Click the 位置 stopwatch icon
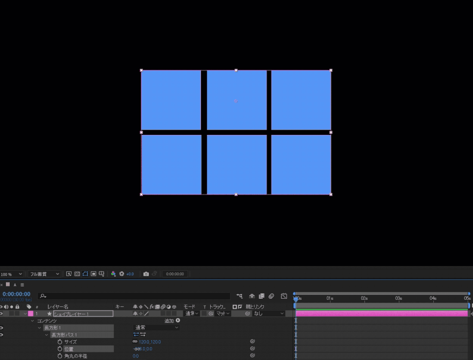Image resolution: width=473 pixels, height=360 pixels. click(x=60, y=349)
